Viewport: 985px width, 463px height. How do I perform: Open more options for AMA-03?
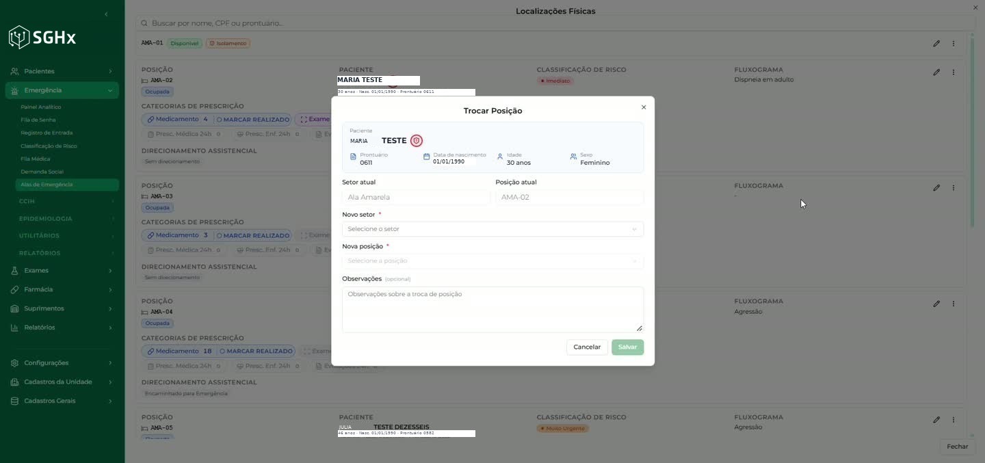click(x=954, y=187)
